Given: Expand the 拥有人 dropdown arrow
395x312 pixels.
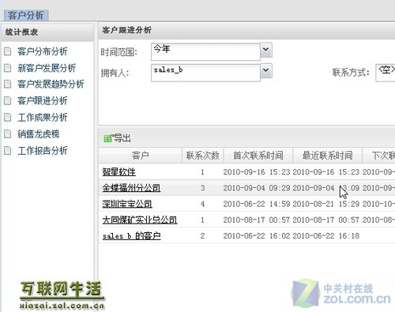Looking at the screenshot, I should click(266, 70).
